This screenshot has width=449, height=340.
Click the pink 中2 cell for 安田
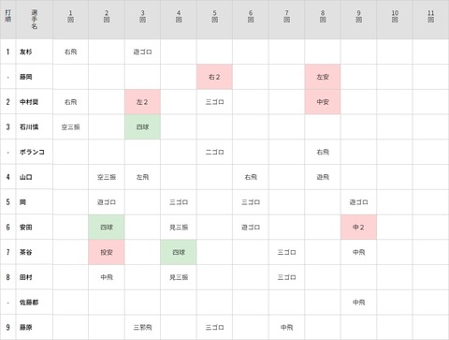coord(358,227)
